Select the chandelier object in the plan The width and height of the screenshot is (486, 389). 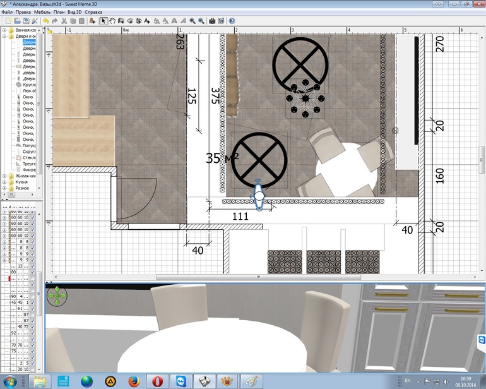pyautogui.click(x=305, y=99)
